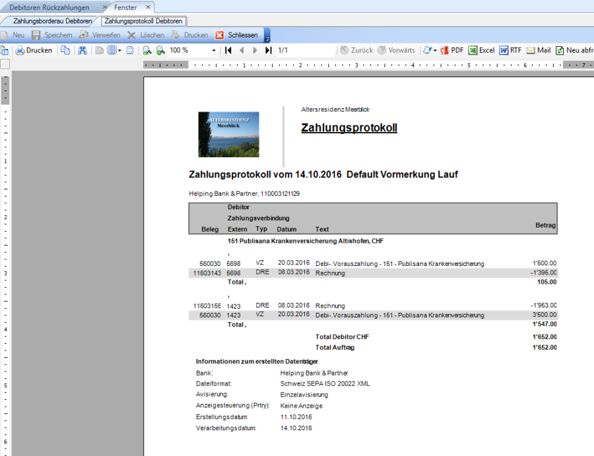Jump to last page of report
This screenshot has height=456, width=594.
pyautogui.click(x=269, y=50)
